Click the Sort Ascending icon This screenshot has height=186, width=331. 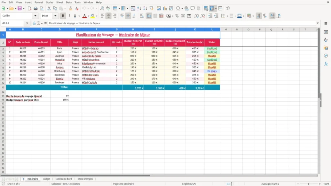[x=139, y=8]
